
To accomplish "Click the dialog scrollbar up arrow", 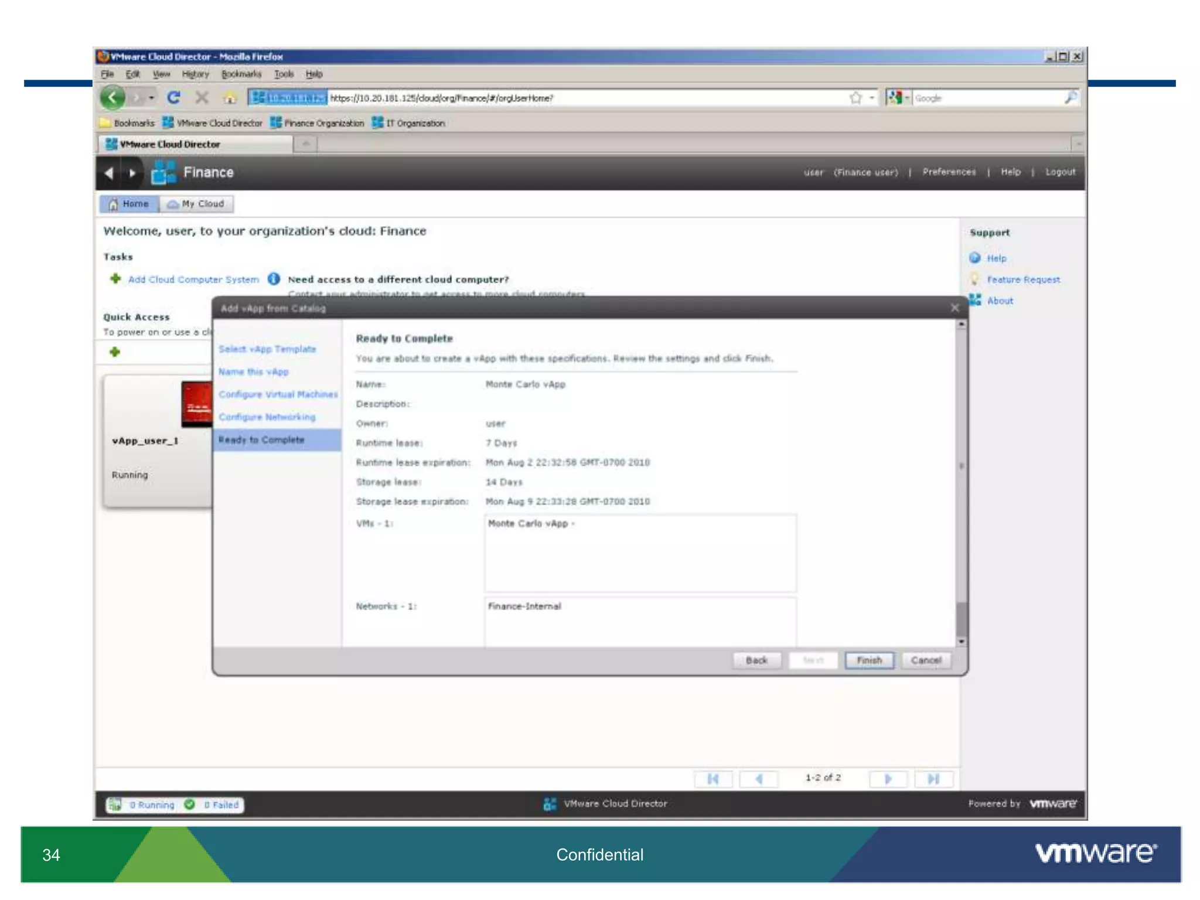I will [961, 324].
